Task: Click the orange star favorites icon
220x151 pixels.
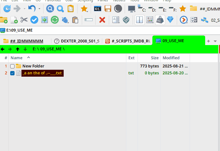Action: [x=84, y=9]
